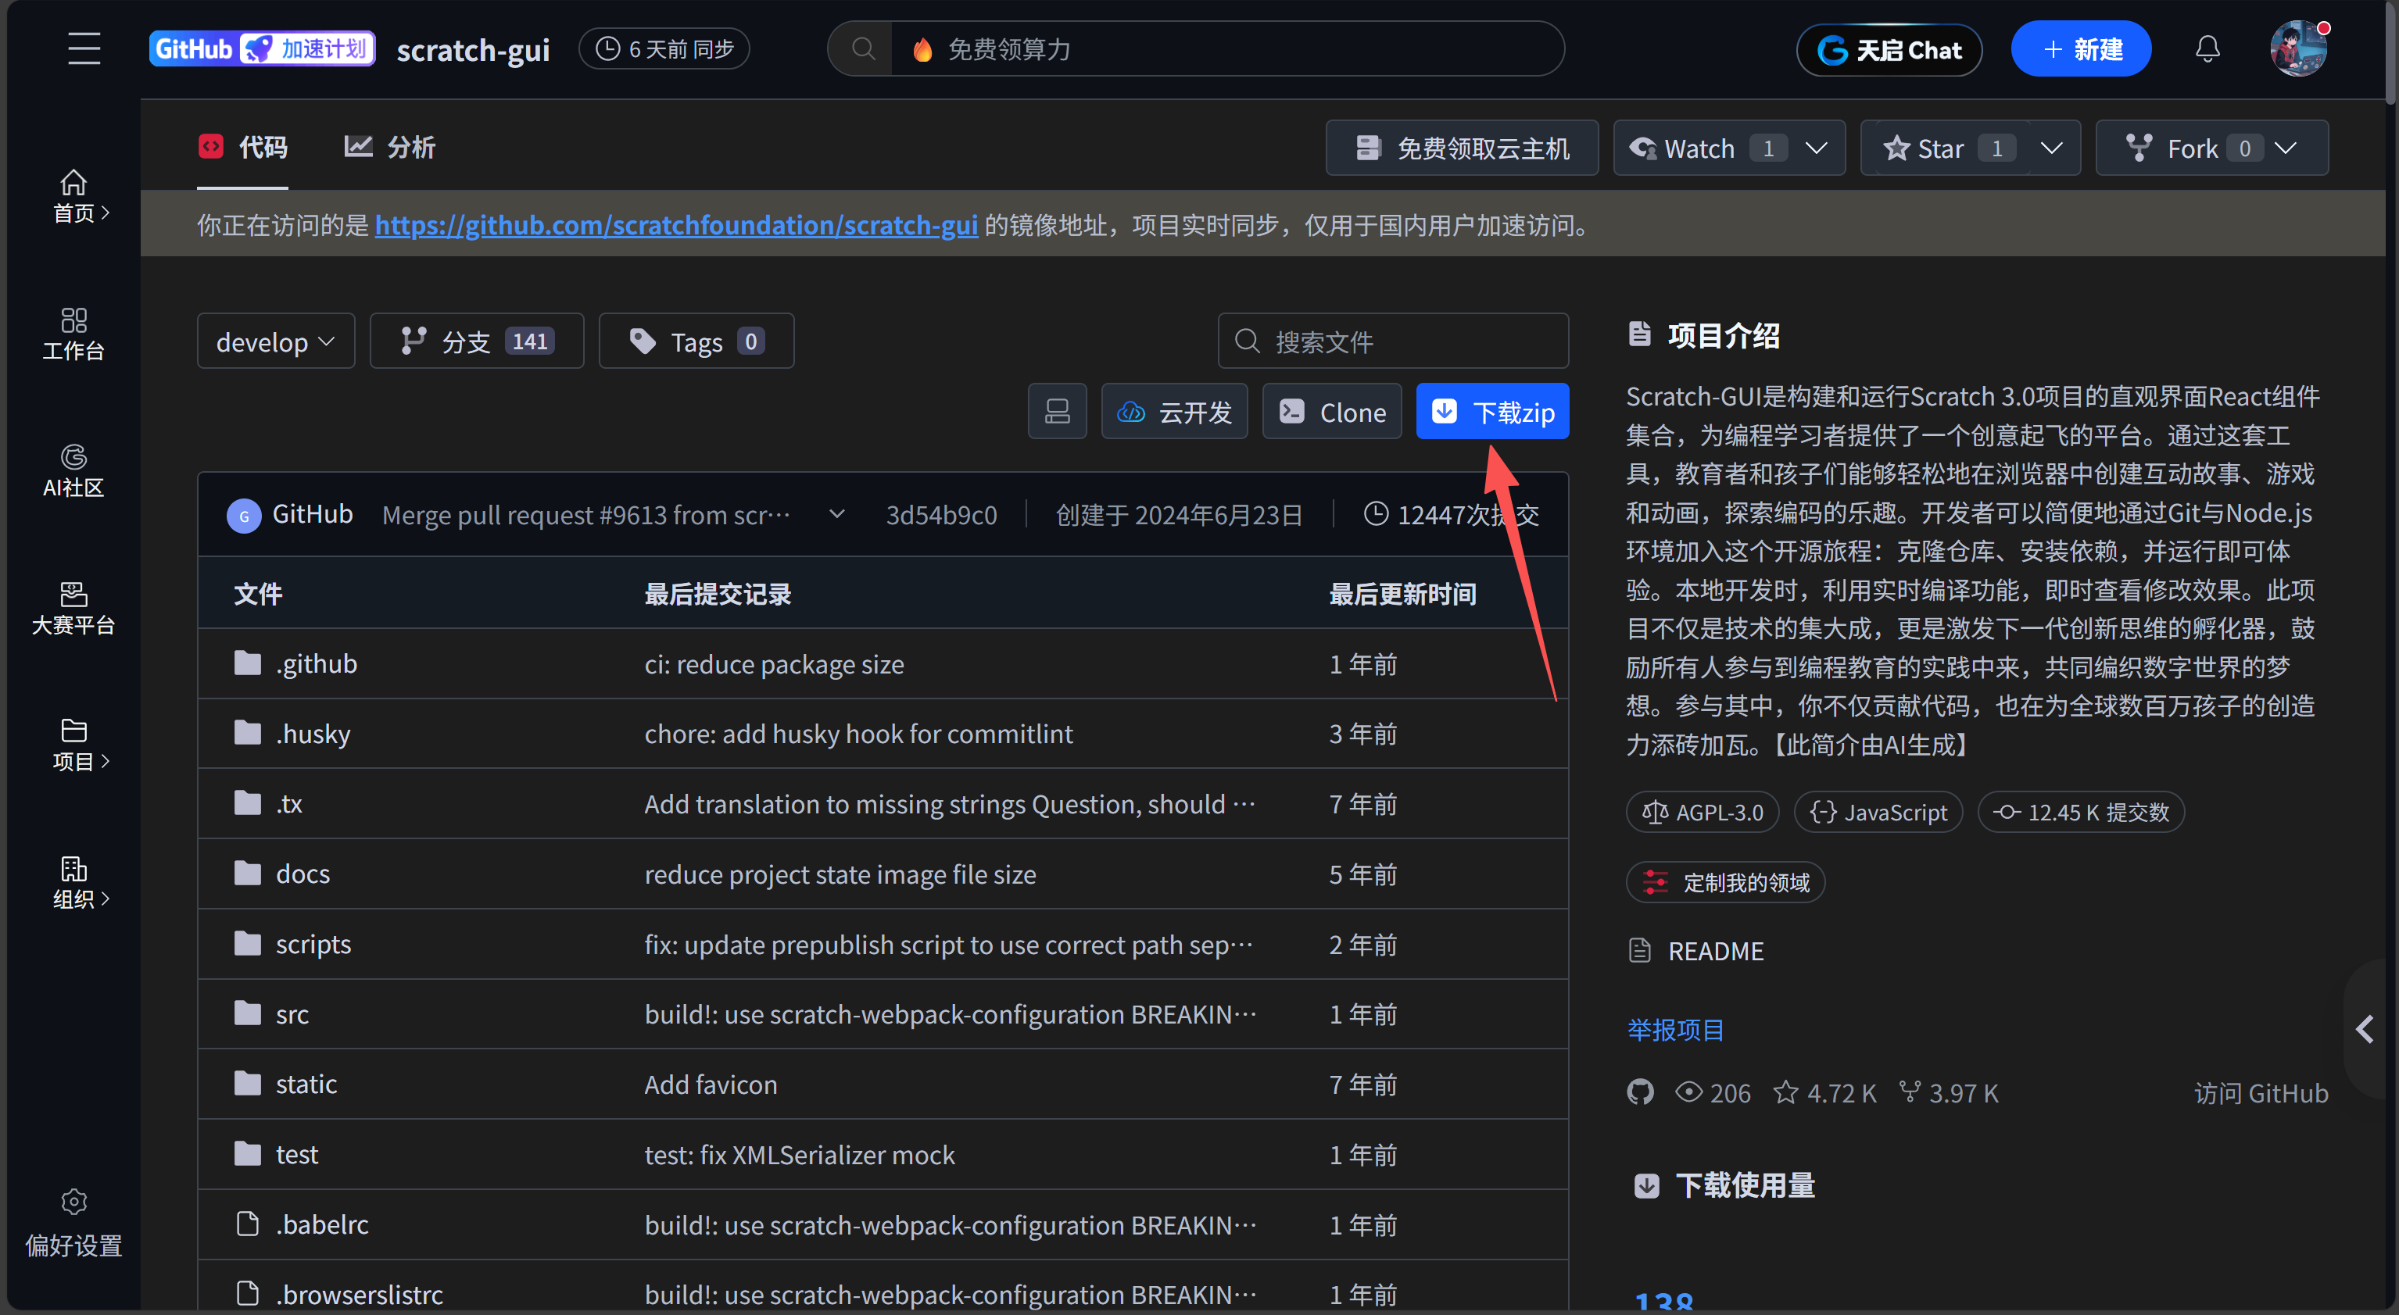Viewport: 2399px width, 1315px height.
Task: Select the 代码 tab
Action: coord(243,147)
